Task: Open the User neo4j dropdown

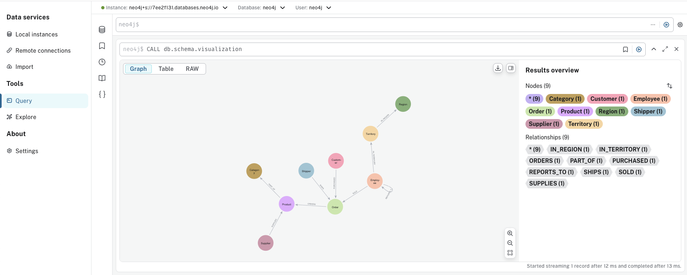Action: pyautogui.click(x=329, y=8)
